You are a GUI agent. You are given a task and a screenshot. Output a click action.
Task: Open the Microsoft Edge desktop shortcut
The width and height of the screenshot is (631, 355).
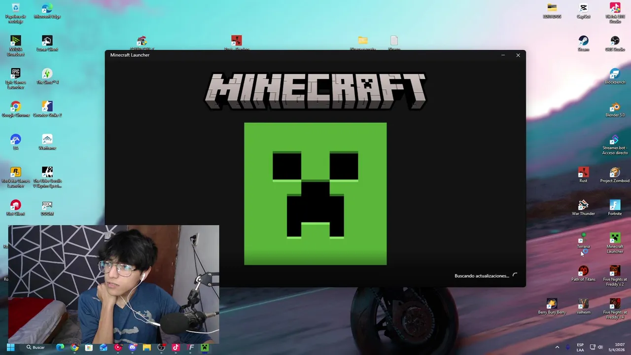(x=47, y=11)
